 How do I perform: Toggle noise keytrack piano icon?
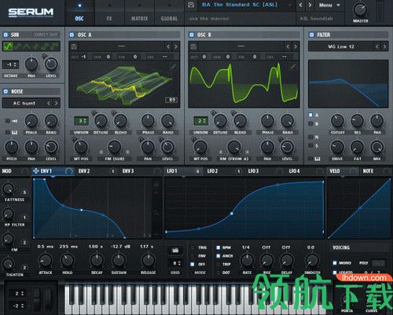point(14,133)
